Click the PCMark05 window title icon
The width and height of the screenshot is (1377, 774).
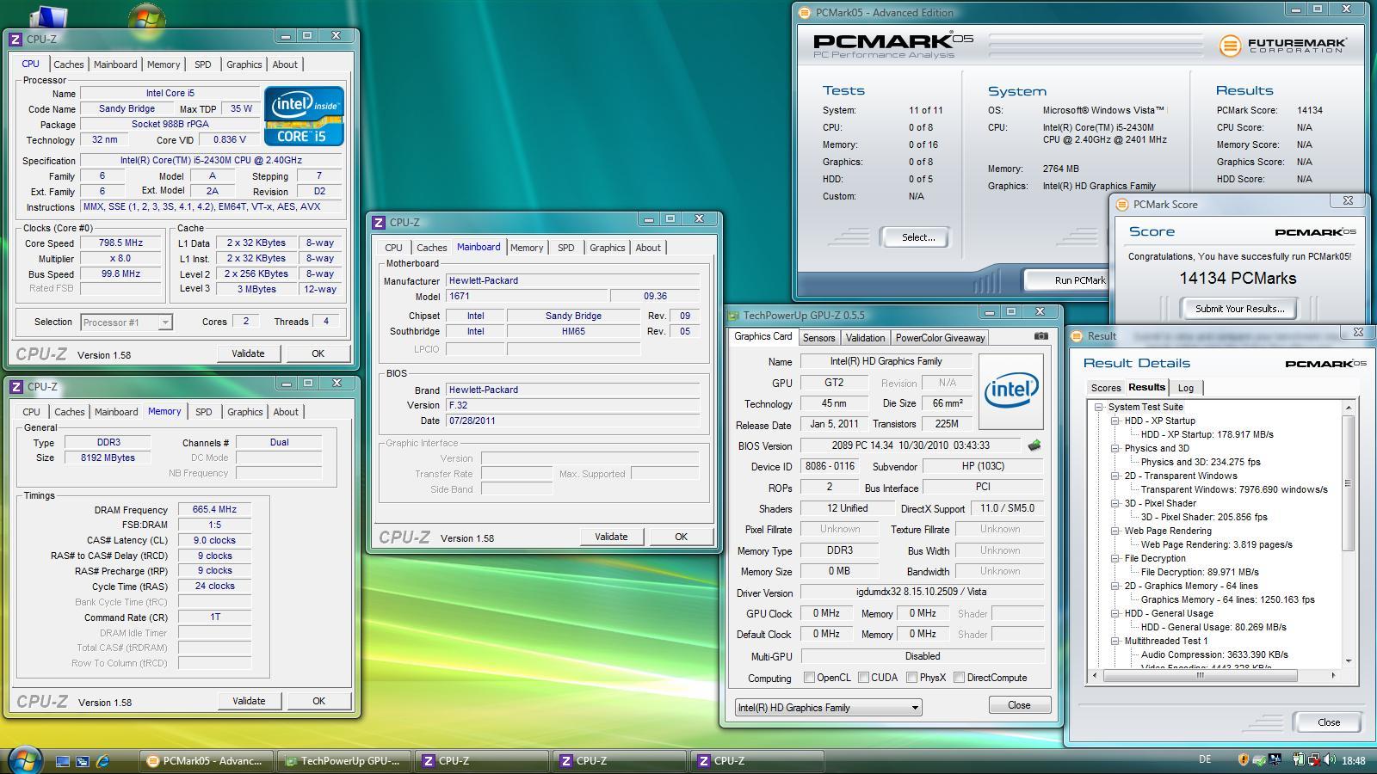coord(804,13)
